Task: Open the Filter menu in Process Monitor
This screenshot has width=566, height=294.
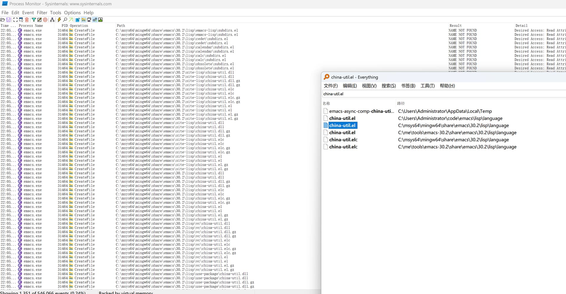Action: tap(42, 13)
